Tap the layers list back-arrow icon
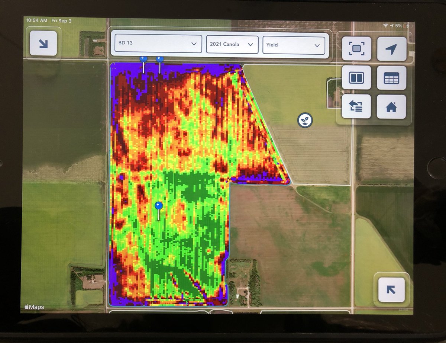446x343 pixels. coord(356,106)
